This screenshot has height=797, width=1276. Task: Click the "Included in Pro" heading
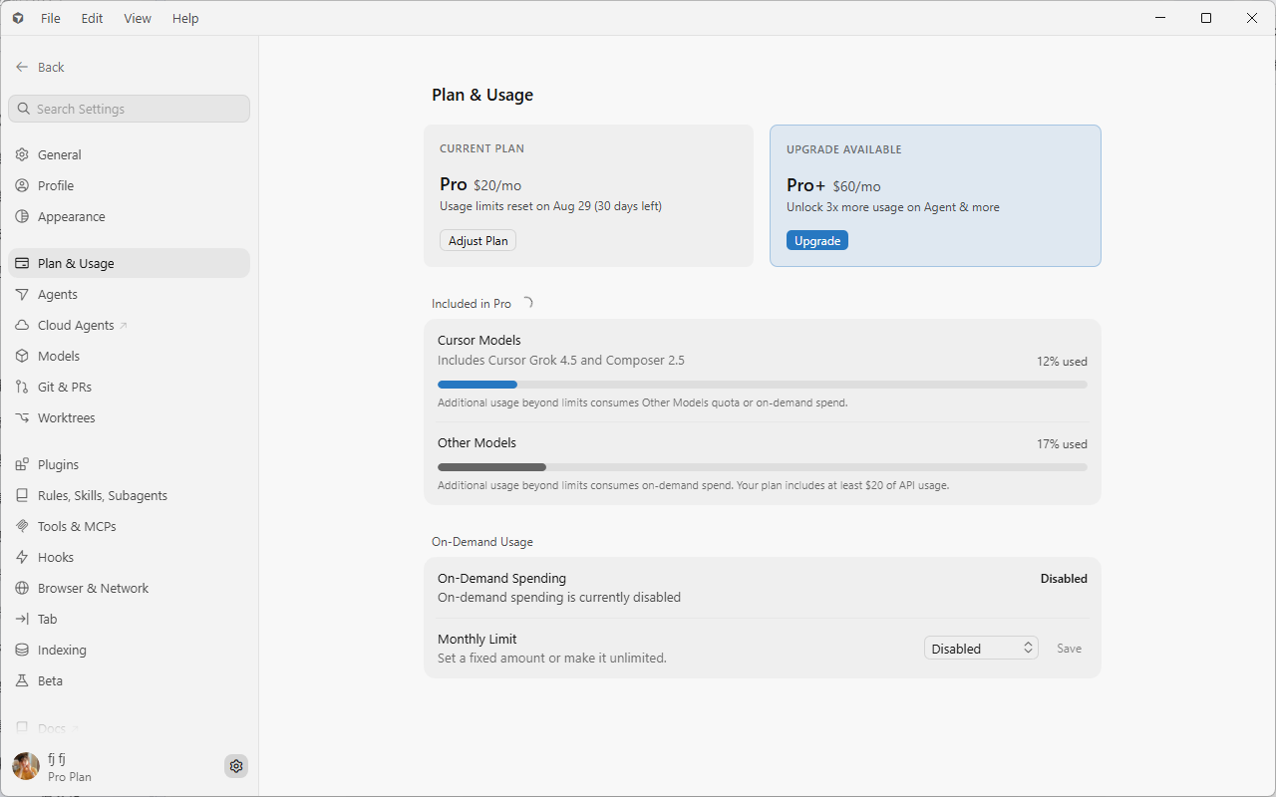(x=472, y=304)
